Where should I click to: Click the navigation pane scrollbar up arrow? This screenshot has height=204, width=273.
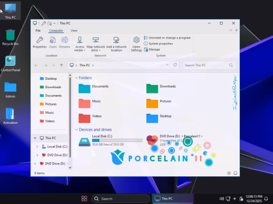(70, 75)
